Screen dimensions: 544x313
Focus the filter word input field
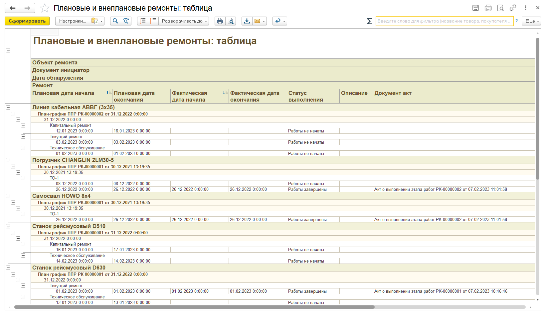pos(445,21)
